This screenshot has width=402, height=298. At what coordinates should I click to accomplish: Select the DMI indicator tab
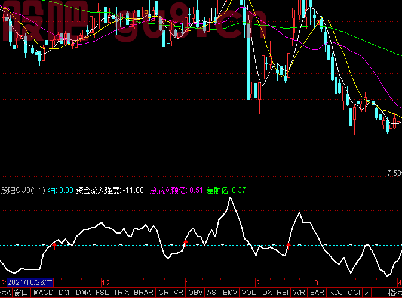coord(65,293)
